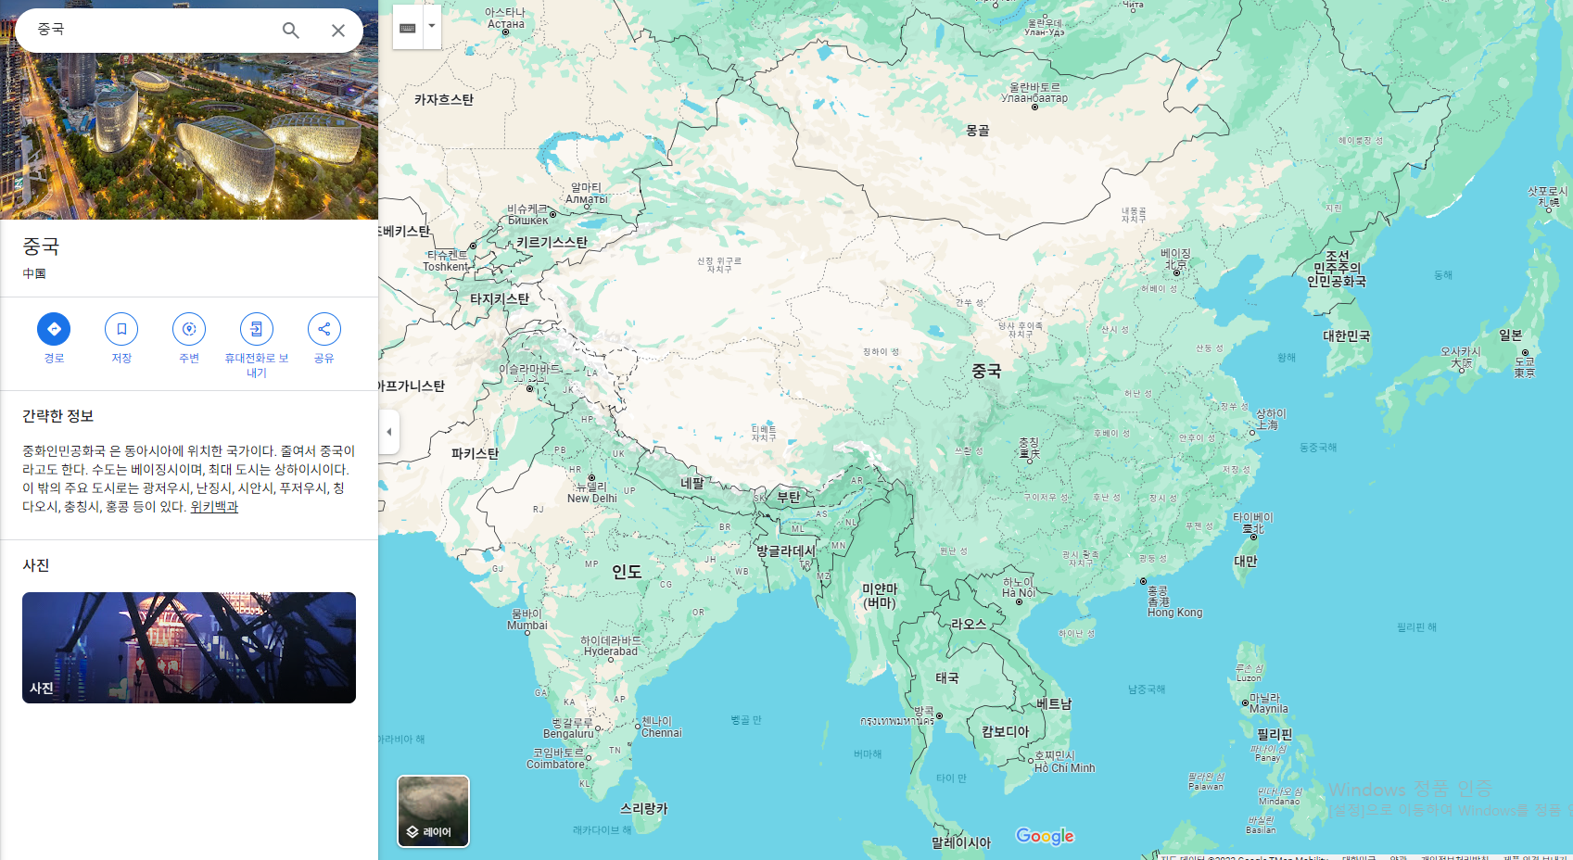Click the 타이베이 marker on the map

tap(1253, 537)
